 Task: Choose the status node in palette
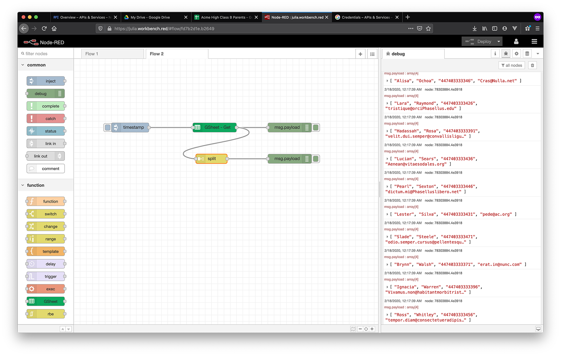point(46,131)
